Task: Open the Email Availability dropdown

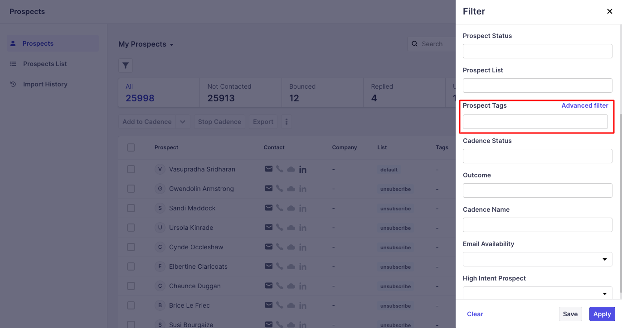Action: click(537, 259)
